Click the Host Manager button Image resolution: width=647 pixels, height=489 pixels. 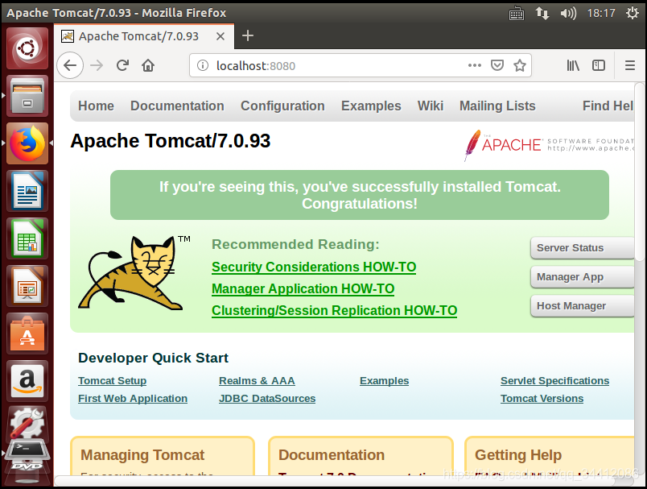[582, 306]
